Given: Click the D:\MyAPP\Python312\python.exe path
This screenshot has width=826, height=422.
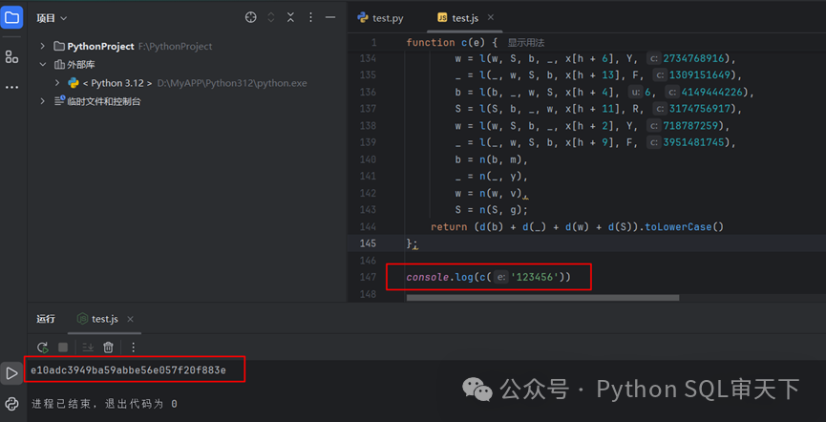Looking at the screenshot, I should (232, 83).
